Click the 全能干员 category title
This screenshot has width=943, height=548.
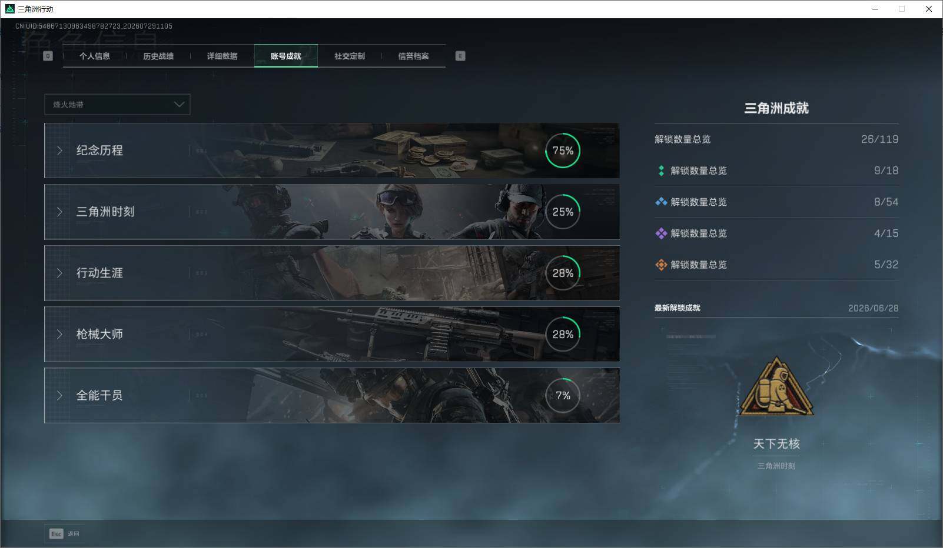coord(99,395)
